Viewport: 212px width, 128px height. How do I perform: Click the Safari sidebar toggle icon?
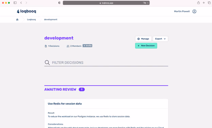point(15,3)
